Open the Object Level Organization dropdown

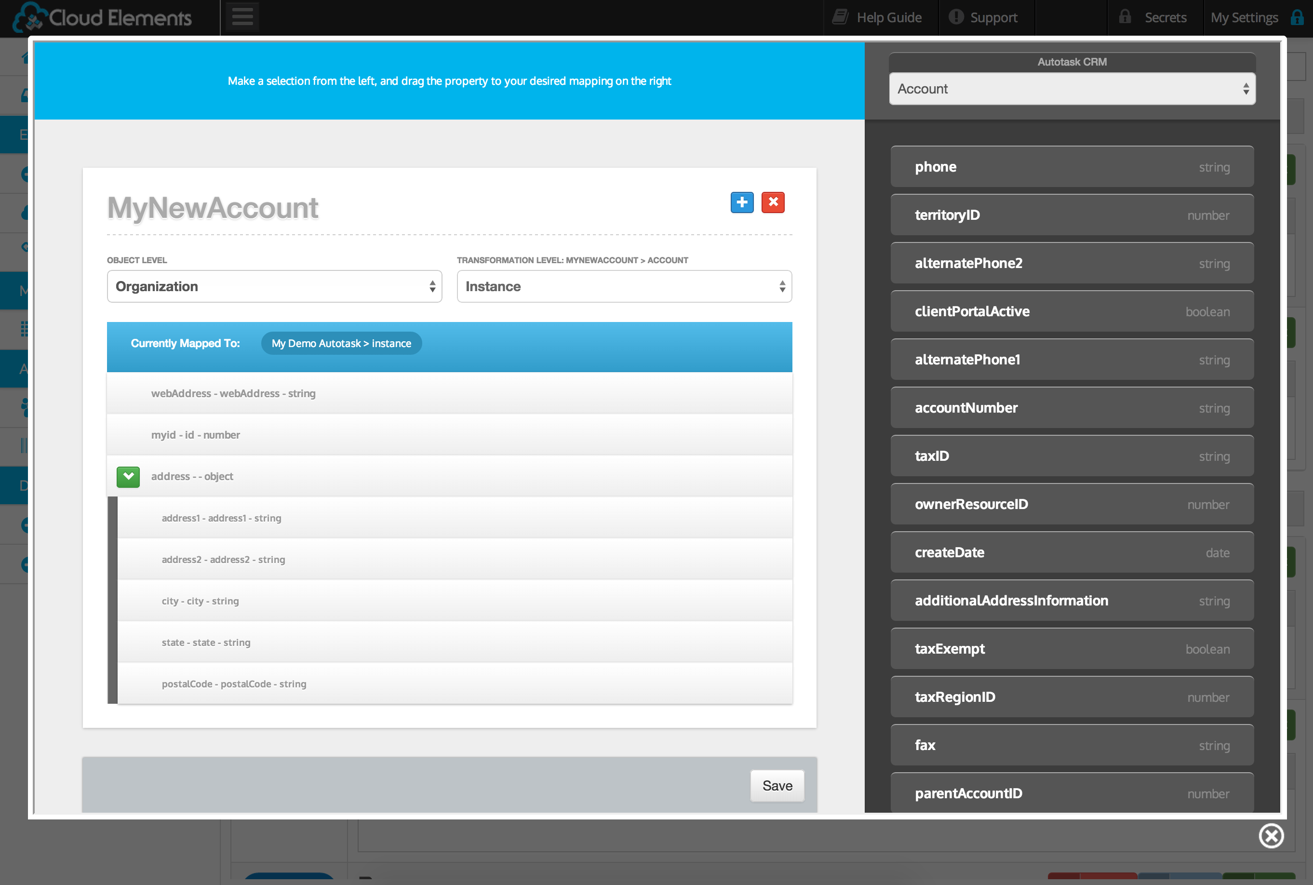pos(274,286)
